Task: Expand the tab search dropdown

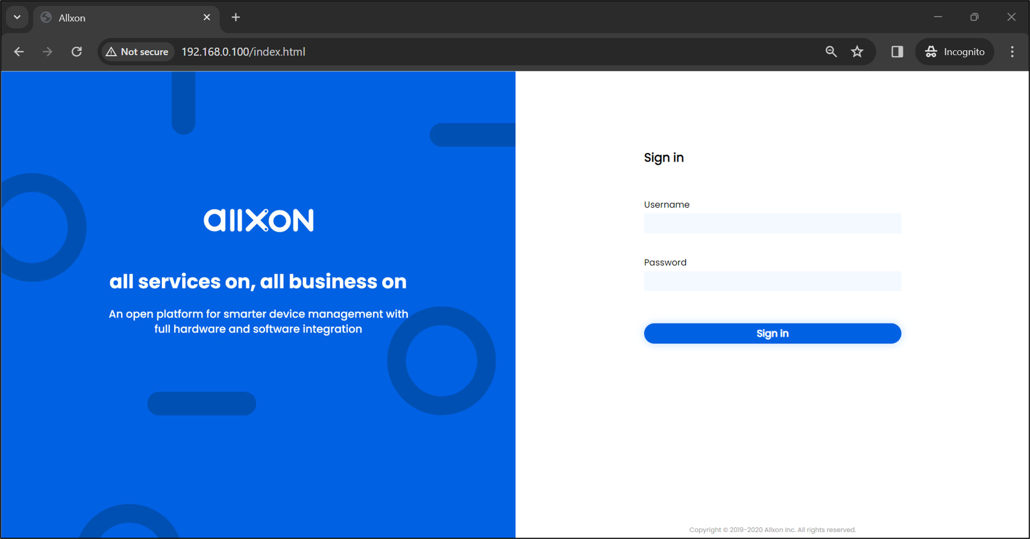Action: [17, 18]
